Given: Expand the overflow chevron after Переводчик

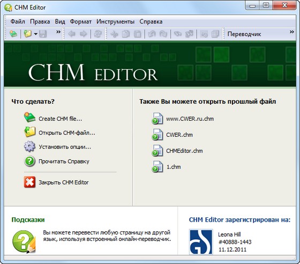Looking at the screenshot, I should coord(291,32).
